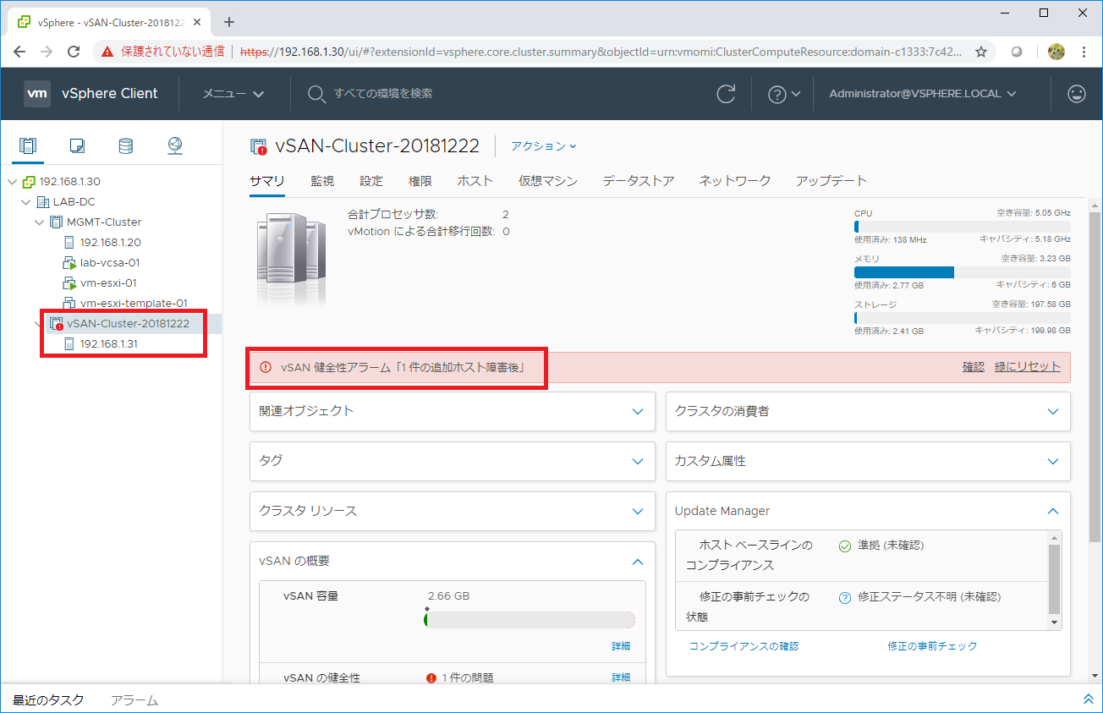This screenshot has width=1103, height=713.
Task: Click the not-secure warning triangle icon
Action: pos(107,52)
